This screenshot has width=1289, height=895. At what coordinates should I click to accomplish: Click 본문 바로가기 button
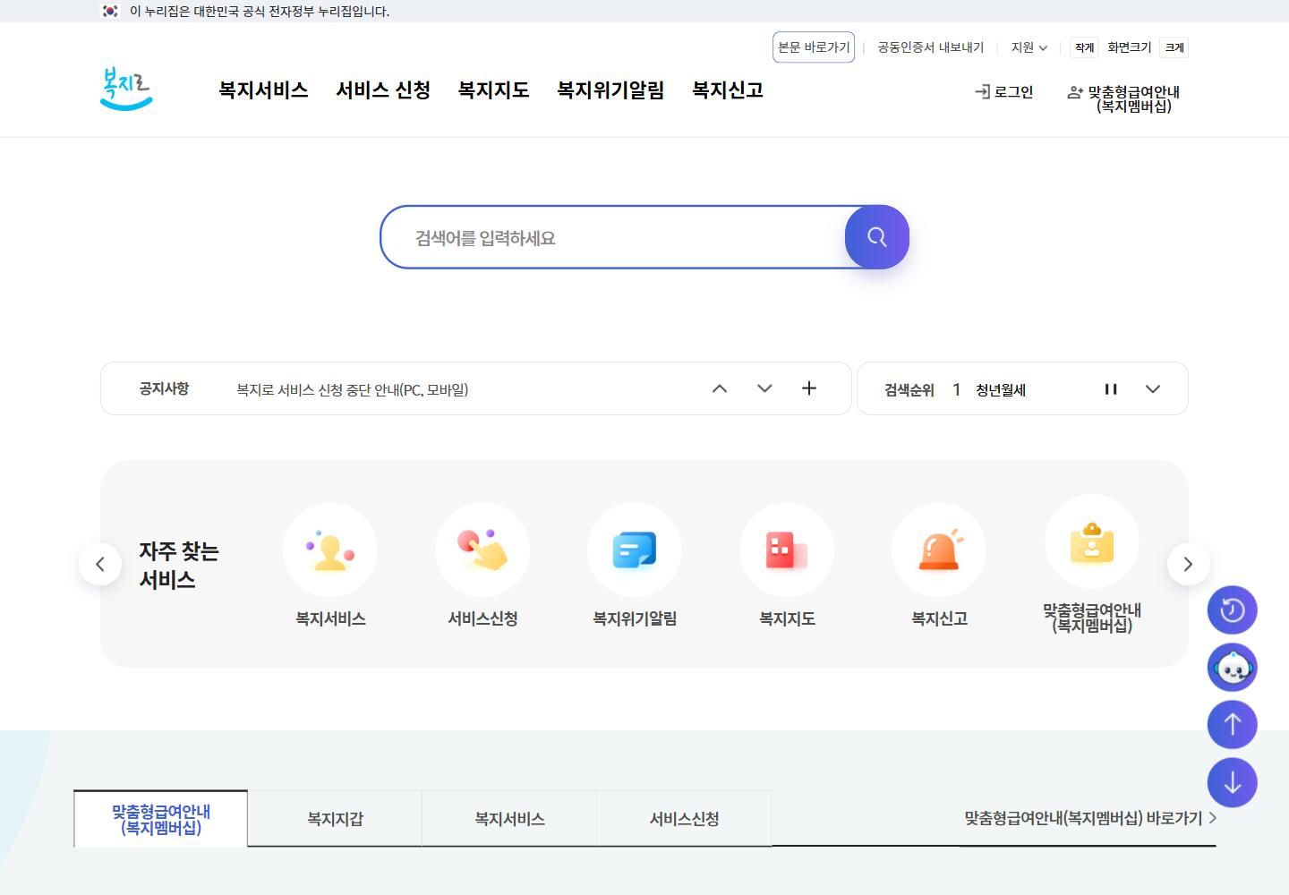[814, 47]
